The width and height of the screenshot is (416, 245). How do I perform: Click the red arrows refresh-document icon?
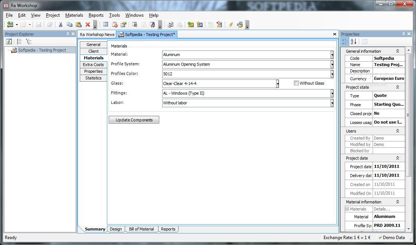[219, 25]
